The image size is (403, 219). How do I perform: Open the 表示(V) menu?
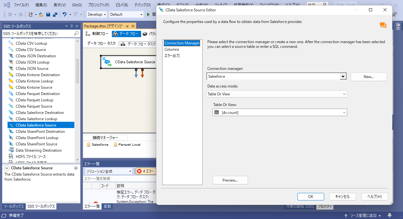[x=60, y=5]
